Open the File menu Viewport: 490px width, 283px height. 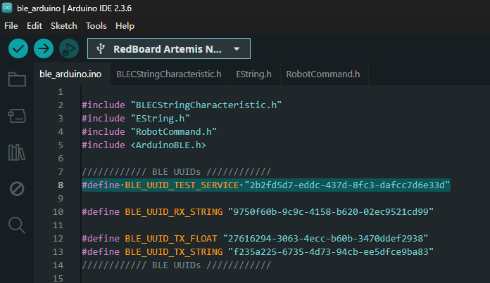[12, 25]
